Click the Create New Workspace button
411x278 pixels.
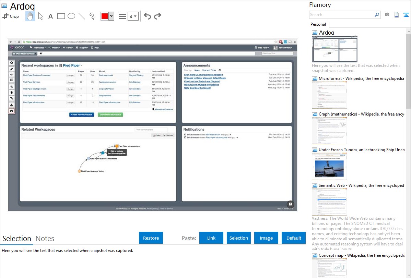[82, 114]
